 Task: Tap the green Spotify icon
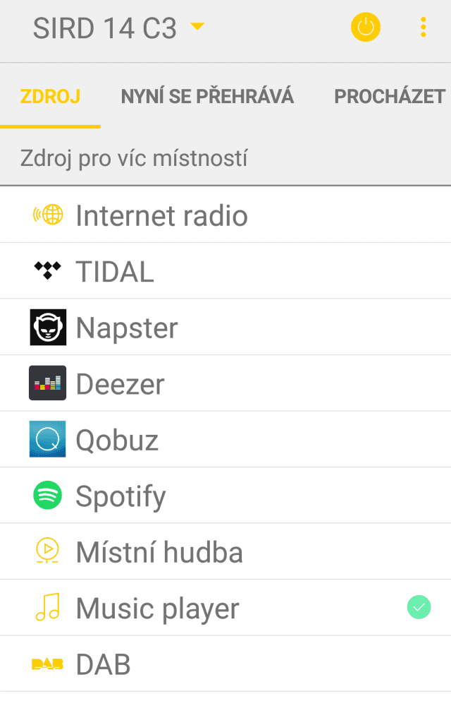[x=48, y=496]
